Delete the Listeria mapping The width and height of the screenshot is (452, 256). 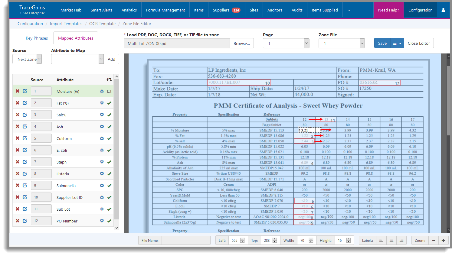click(18, 173)
